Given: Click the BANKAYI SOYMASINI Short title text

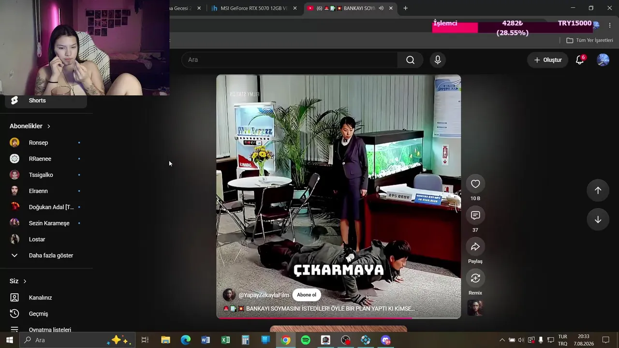Looking at the screenshot, I should (x=330, y=308).
